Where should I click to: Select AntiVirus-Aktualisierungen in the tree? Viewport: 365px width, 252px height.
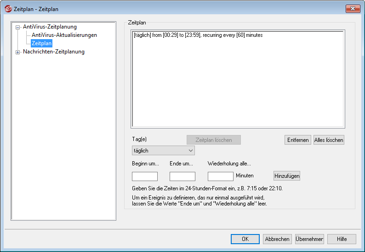(64, 35)
